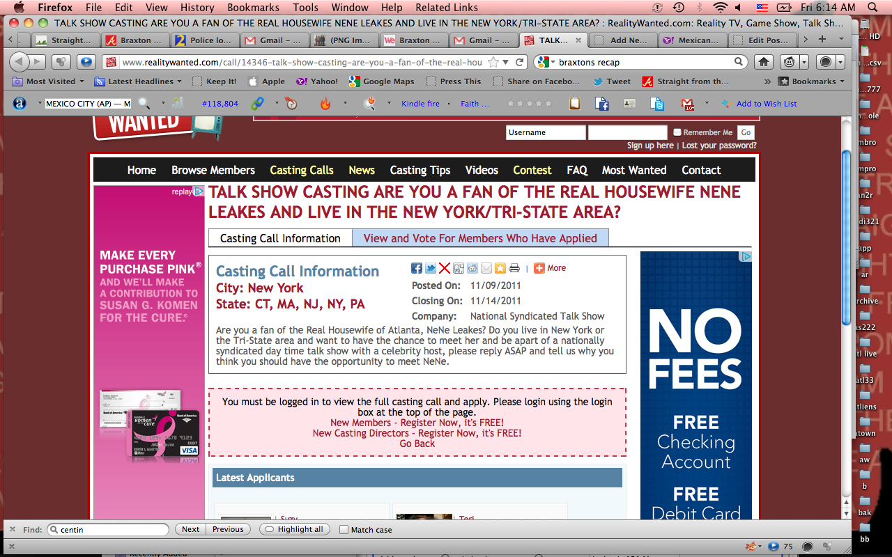Viewport: 892px width, 557px height.
Task: Open Gmail icon in the Alexa toolbar
Action: pos(687,104)
